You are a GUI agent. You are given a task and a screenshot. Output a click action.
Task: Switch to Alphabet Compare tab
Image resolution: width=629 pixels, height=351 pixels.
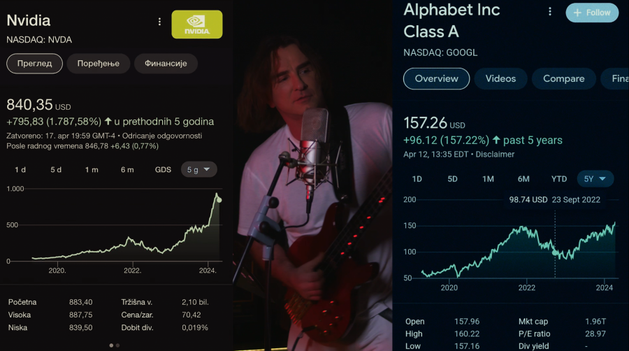tap(563, 79)
